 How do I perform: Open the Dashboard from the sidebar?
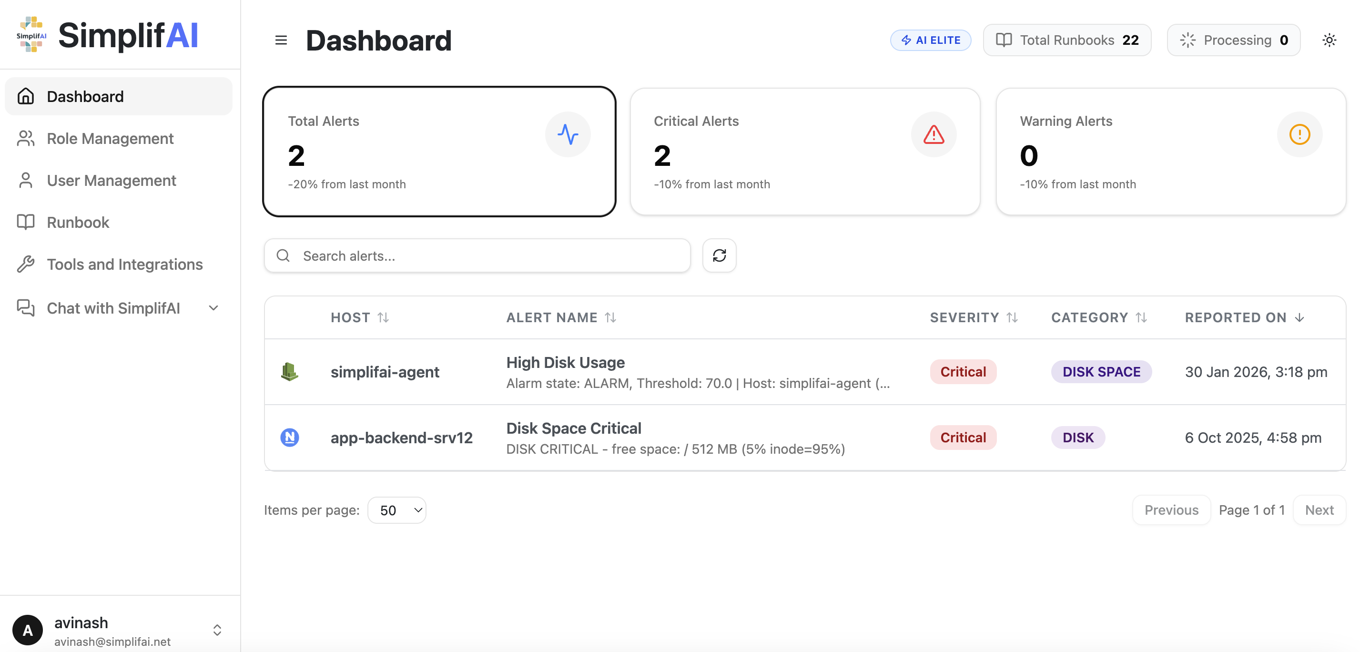coord(85,96)
